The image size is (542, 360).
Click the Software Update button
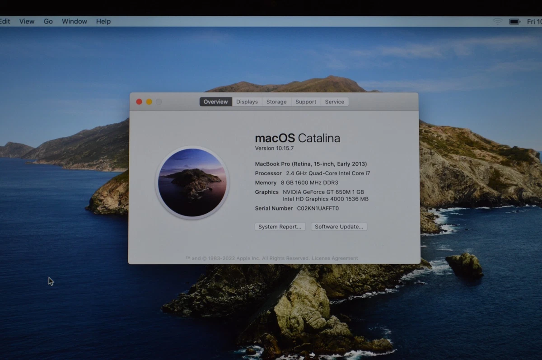(339, 227)
